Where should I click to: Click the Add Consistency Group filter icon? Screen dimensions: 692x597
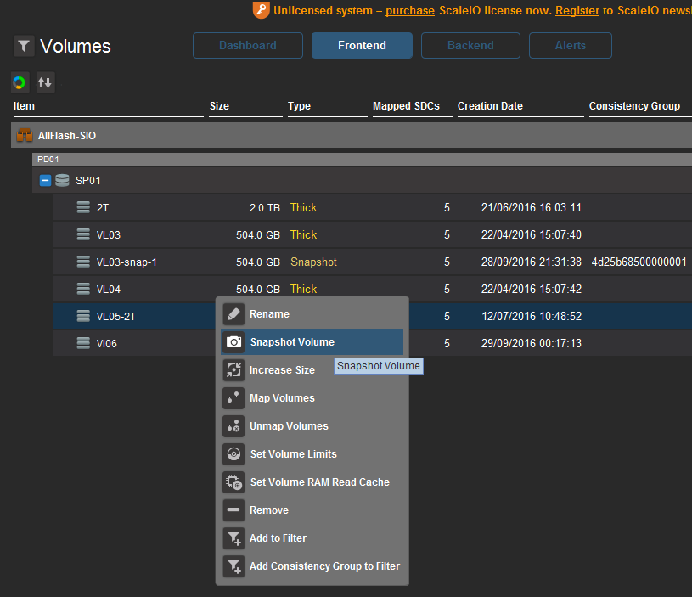(x=233, y=566)
